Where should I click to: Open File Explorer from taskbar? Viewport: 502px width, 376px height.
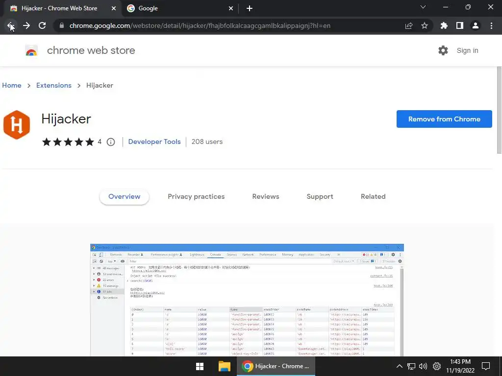click(x=225, y=366)
